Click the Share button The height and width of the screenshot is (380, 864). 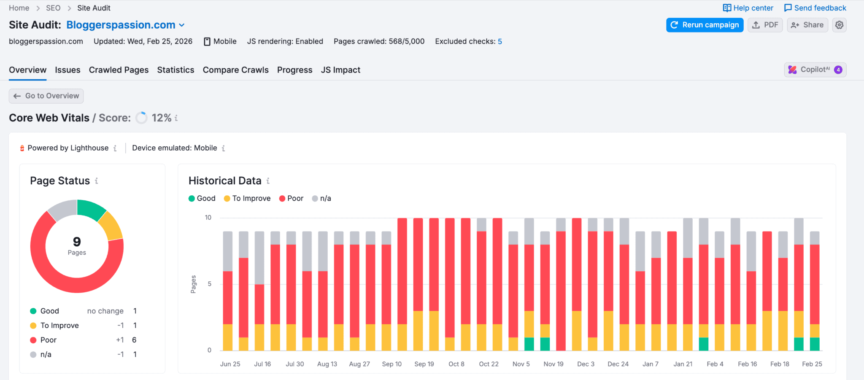[x=807, y=25]
